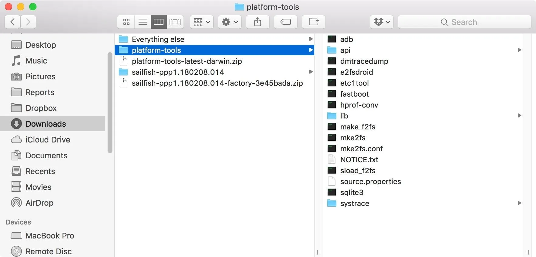Select the fastboot executable file
Screen dimensions: 536x257
[x=354, y=94]
